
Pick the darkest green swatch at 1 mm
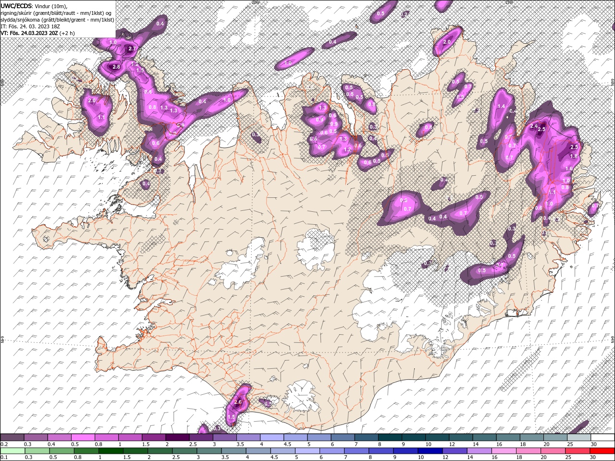coord(111,450)
